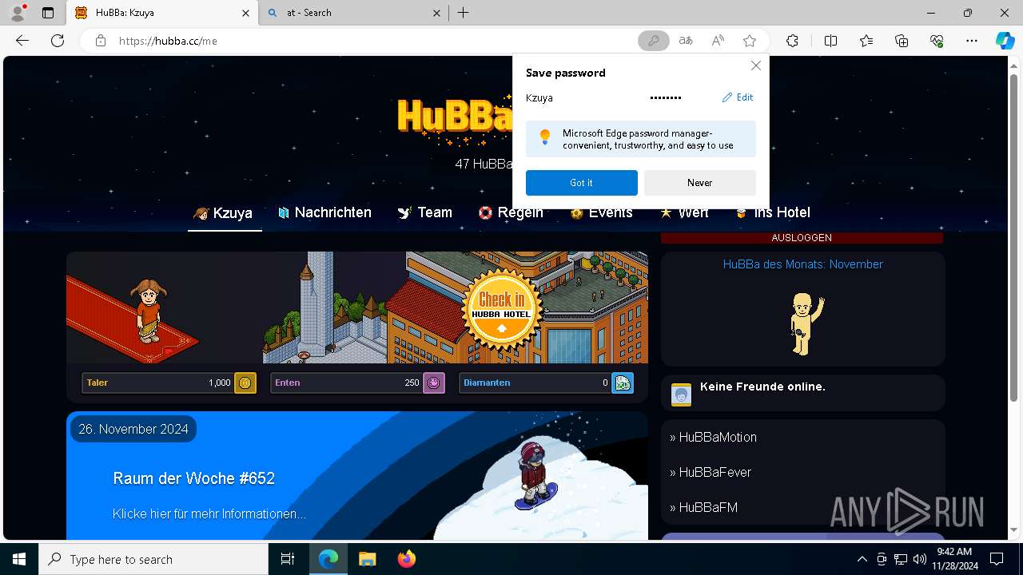The width and height of the screenshot is (1023, 575).
Task: Click 'Klicke hier für mehr Informationen...'
Action: click(x=209, y=514)
